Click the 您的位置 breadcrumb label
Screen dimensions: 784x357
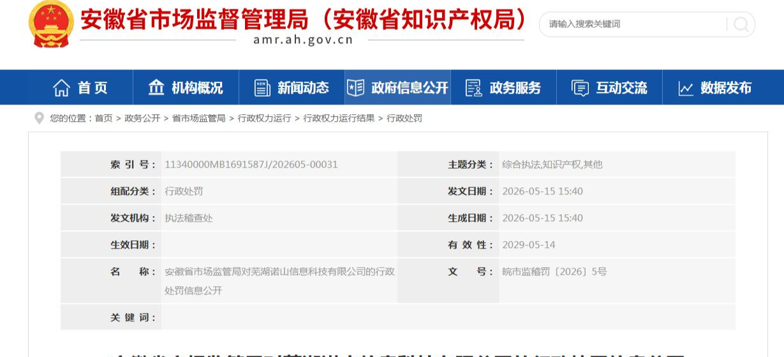pyautogui.click(x=71, y=119)
